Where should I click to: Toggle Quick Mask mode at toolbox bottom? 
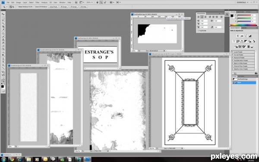3,91
